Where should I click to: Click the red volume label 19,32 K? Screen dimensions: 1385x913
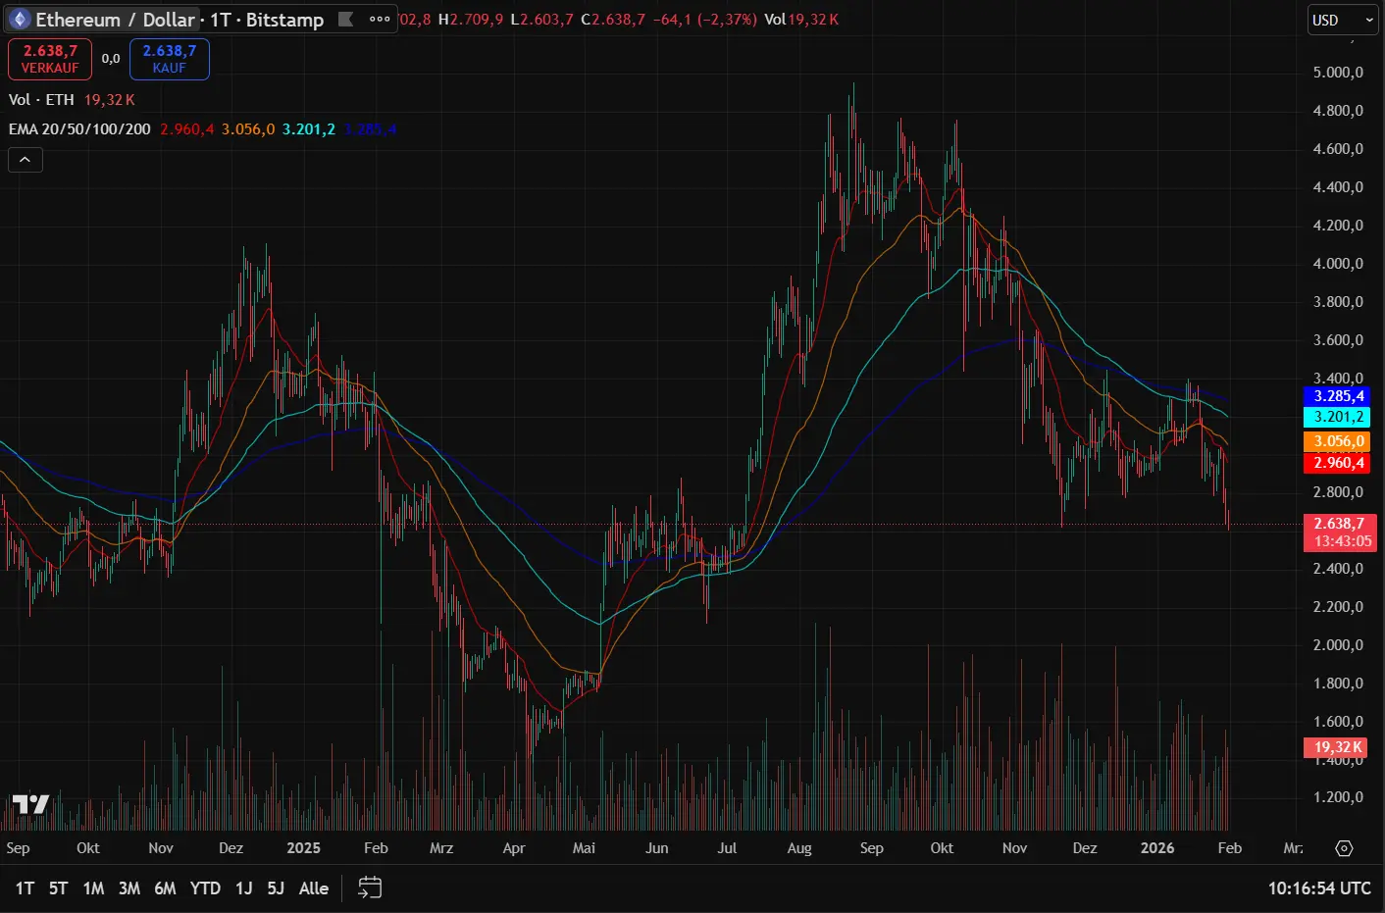point(1338,747)
